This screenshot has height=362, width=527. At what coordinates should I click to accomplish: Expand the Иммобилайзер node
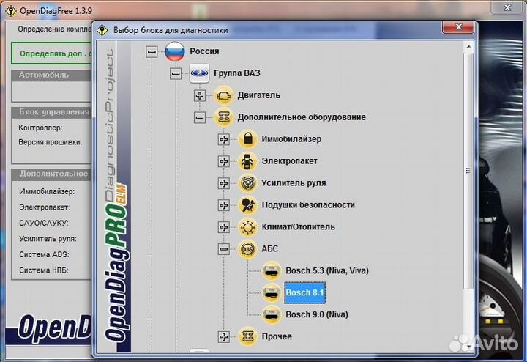pos(224,139)
